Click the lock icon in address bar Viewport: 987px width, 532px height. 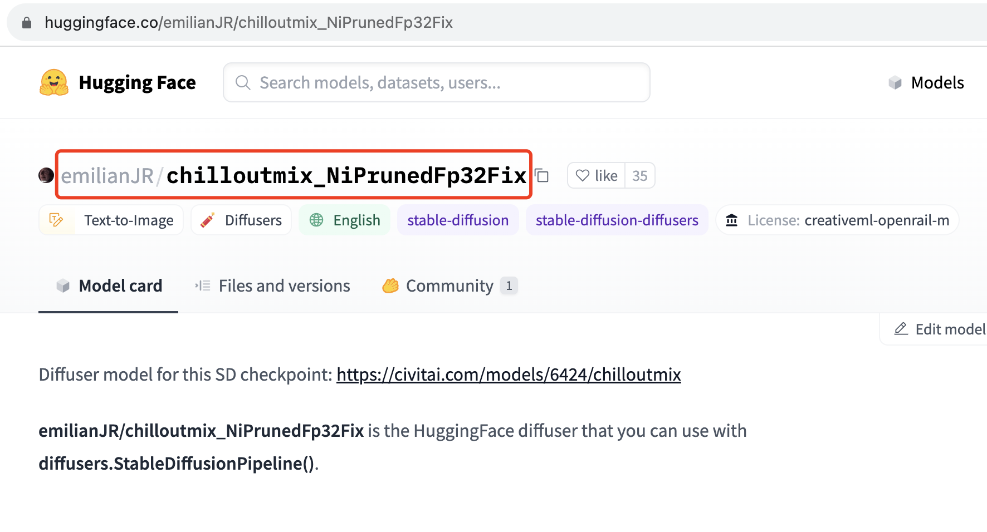[x=26, y=23]
